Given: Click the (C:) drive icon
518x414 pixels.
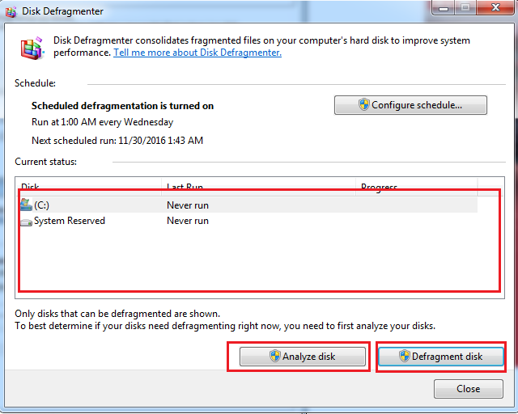Looking at the screenshot, I should [26, 205].
